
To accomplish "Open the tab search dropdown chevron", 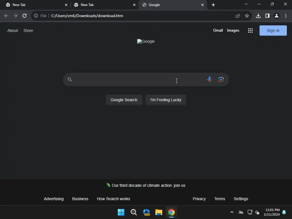I will [246, 4].
